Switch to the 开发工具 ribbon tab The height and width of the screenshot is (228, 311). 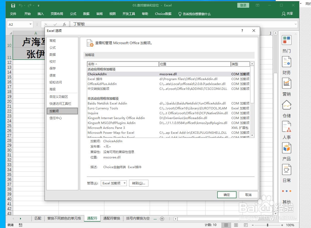[x=129, y=14]
